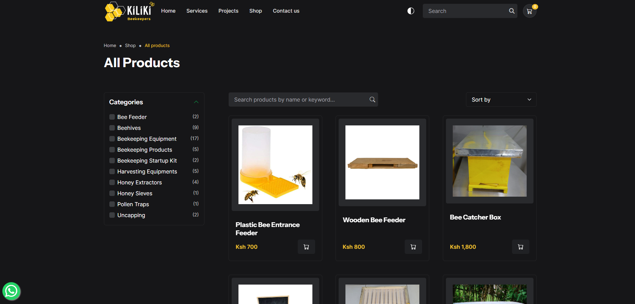
Task: Click the All Products page heading
Action: pyautogui.click(x=142, y=63)
